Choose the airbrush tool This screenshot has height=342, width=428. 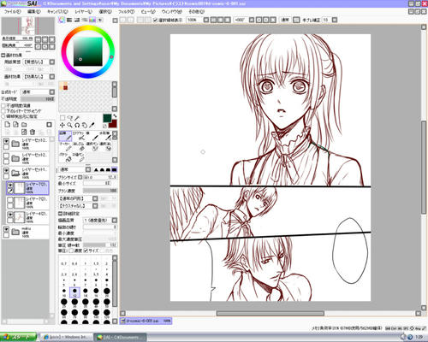pyautogui.click(x=79, y=136)
